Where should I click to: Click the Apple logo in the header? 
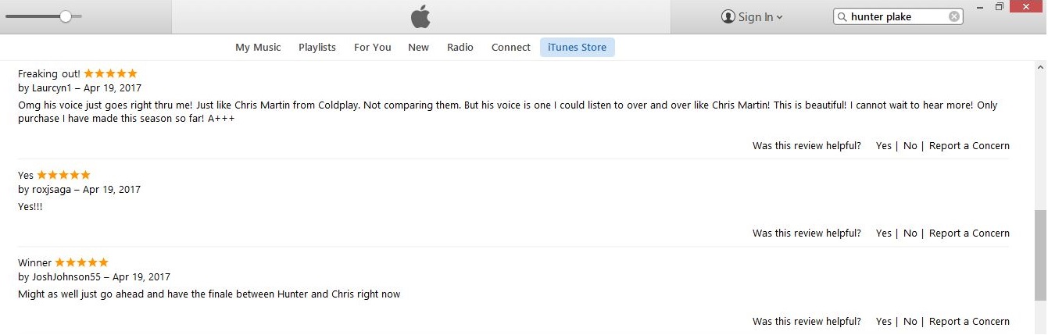pyautogui.click(x=420, y=16)
